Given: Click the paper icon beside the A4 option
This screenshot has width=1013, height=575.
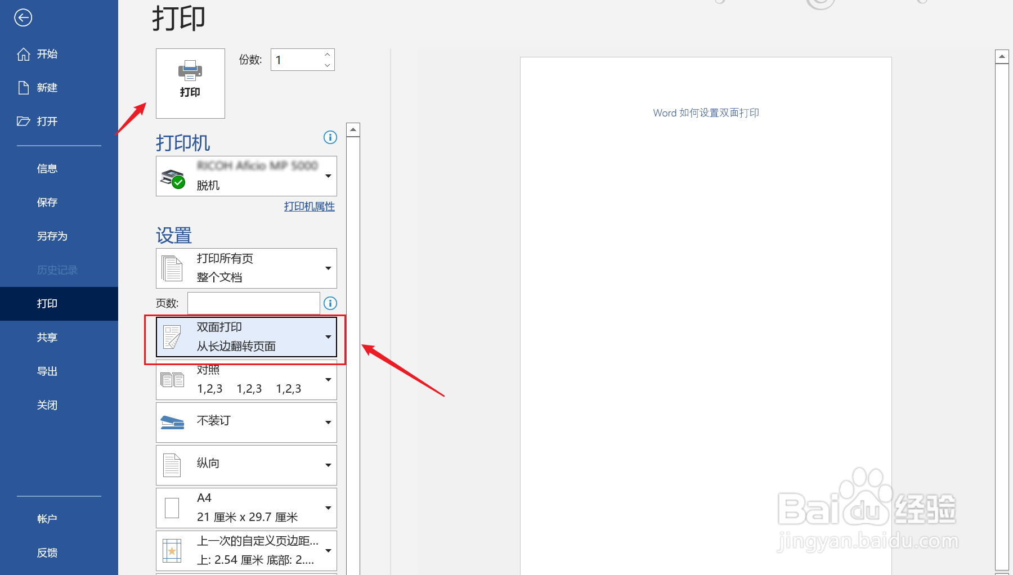Looking at the screenshot, I should pos(173,506).
